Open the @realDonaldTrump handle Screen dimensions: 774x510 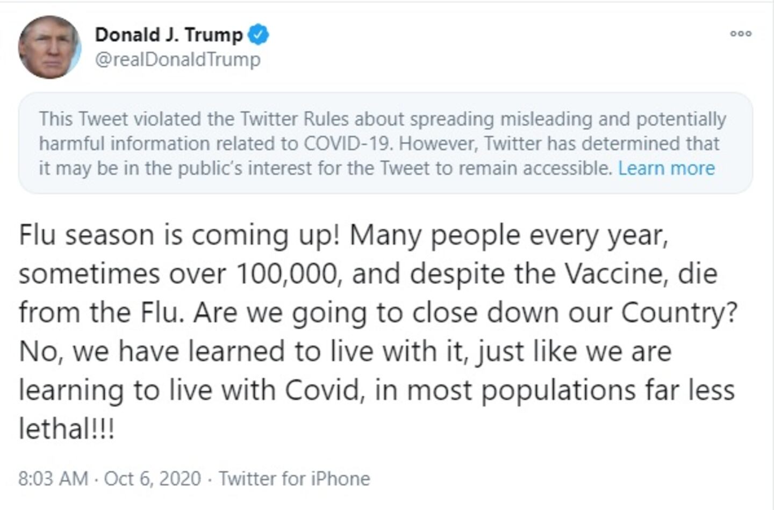177,59
